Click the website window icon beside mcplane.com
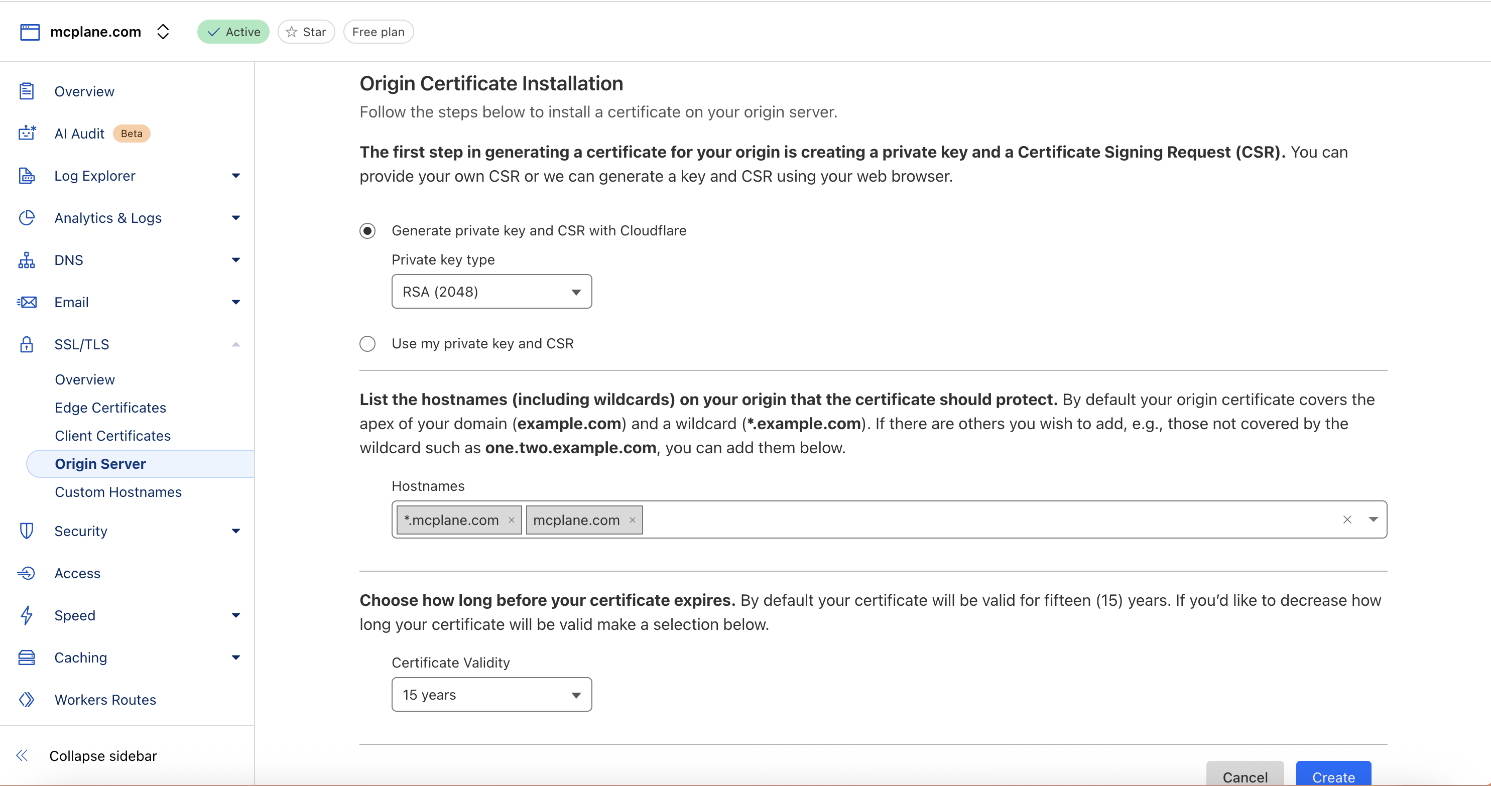1491x786 pixels. 30,32
